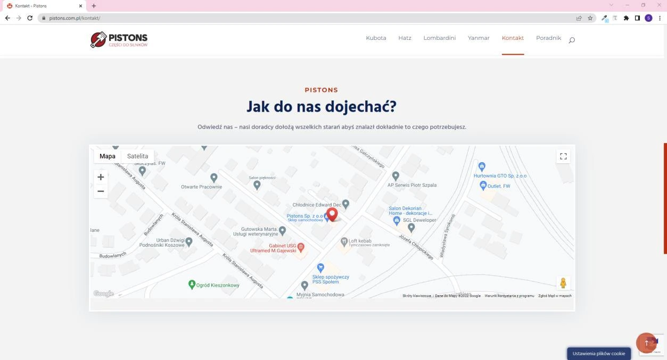Open the Kubota menu item
The height and width of the screenshot is (360, 667).
click(x=376, y=38)
